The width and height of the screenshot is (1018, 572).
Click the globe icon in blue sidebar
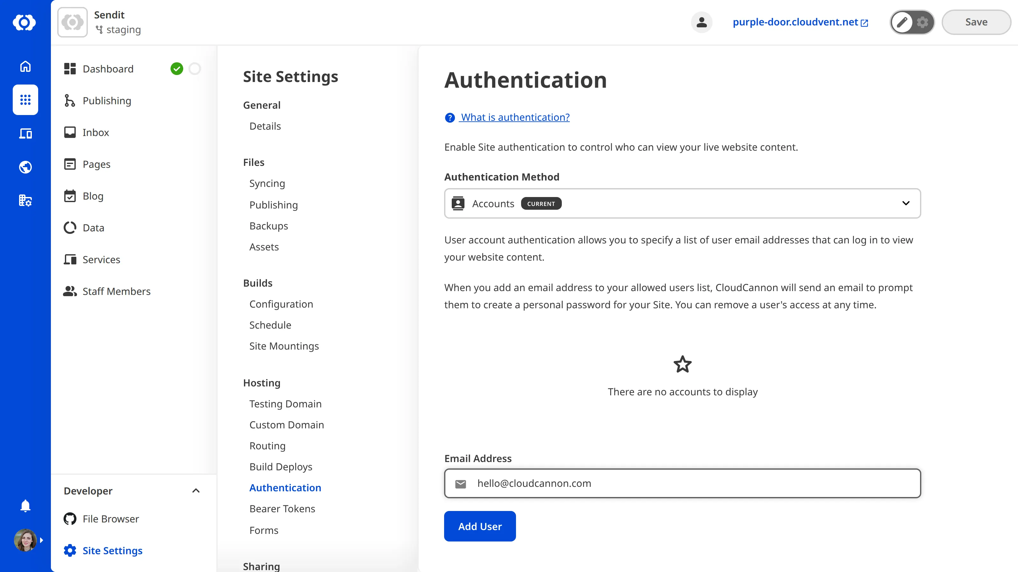coord(25,167)
